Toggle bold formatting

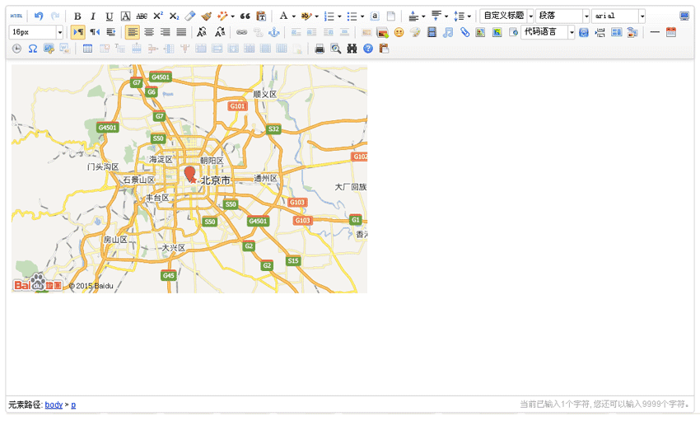[x=77, y=16]
